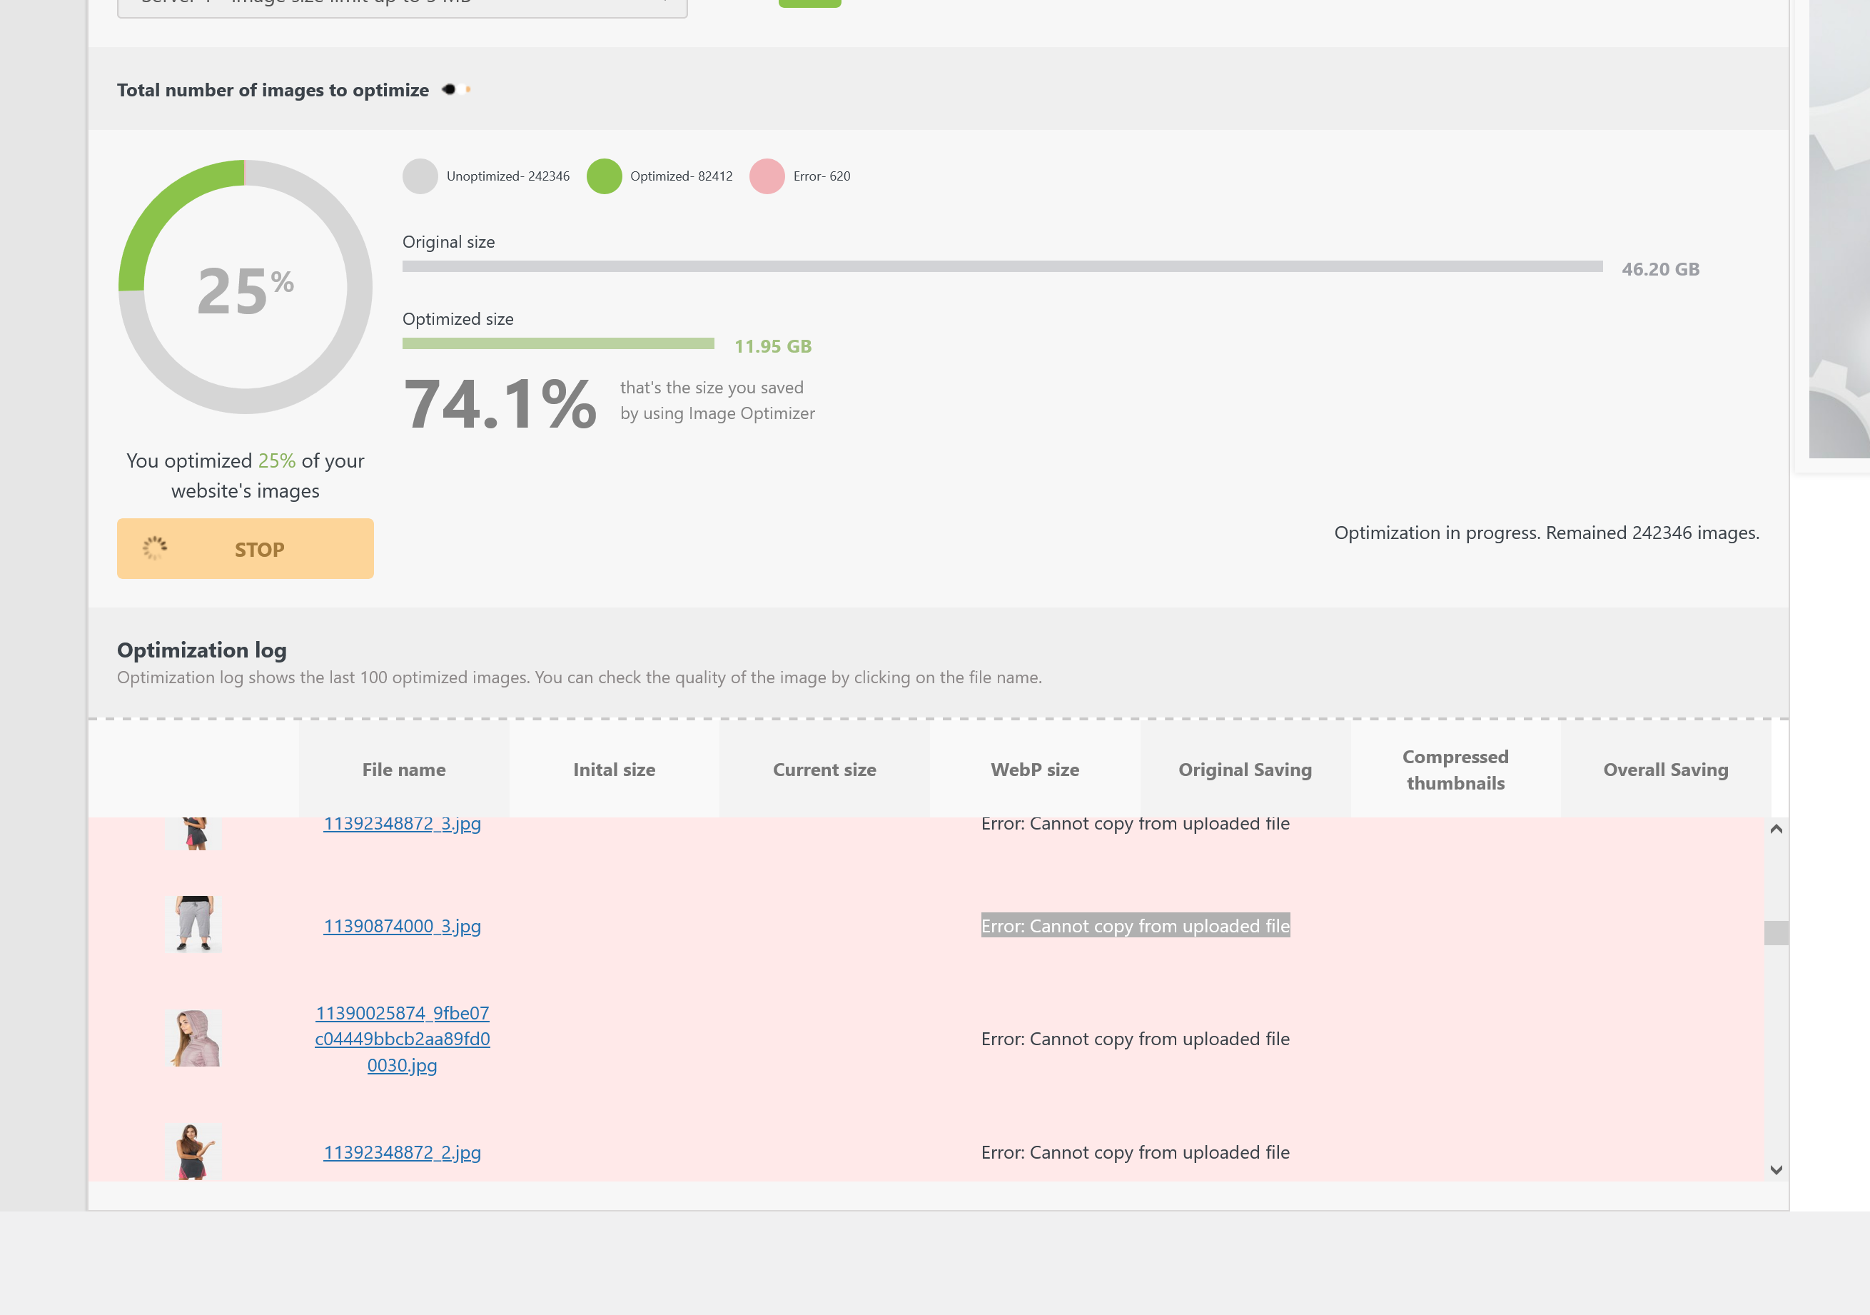Click the green Optimized legend circle
Viewport: 1870px width, 1315px height.
(605, 176)
